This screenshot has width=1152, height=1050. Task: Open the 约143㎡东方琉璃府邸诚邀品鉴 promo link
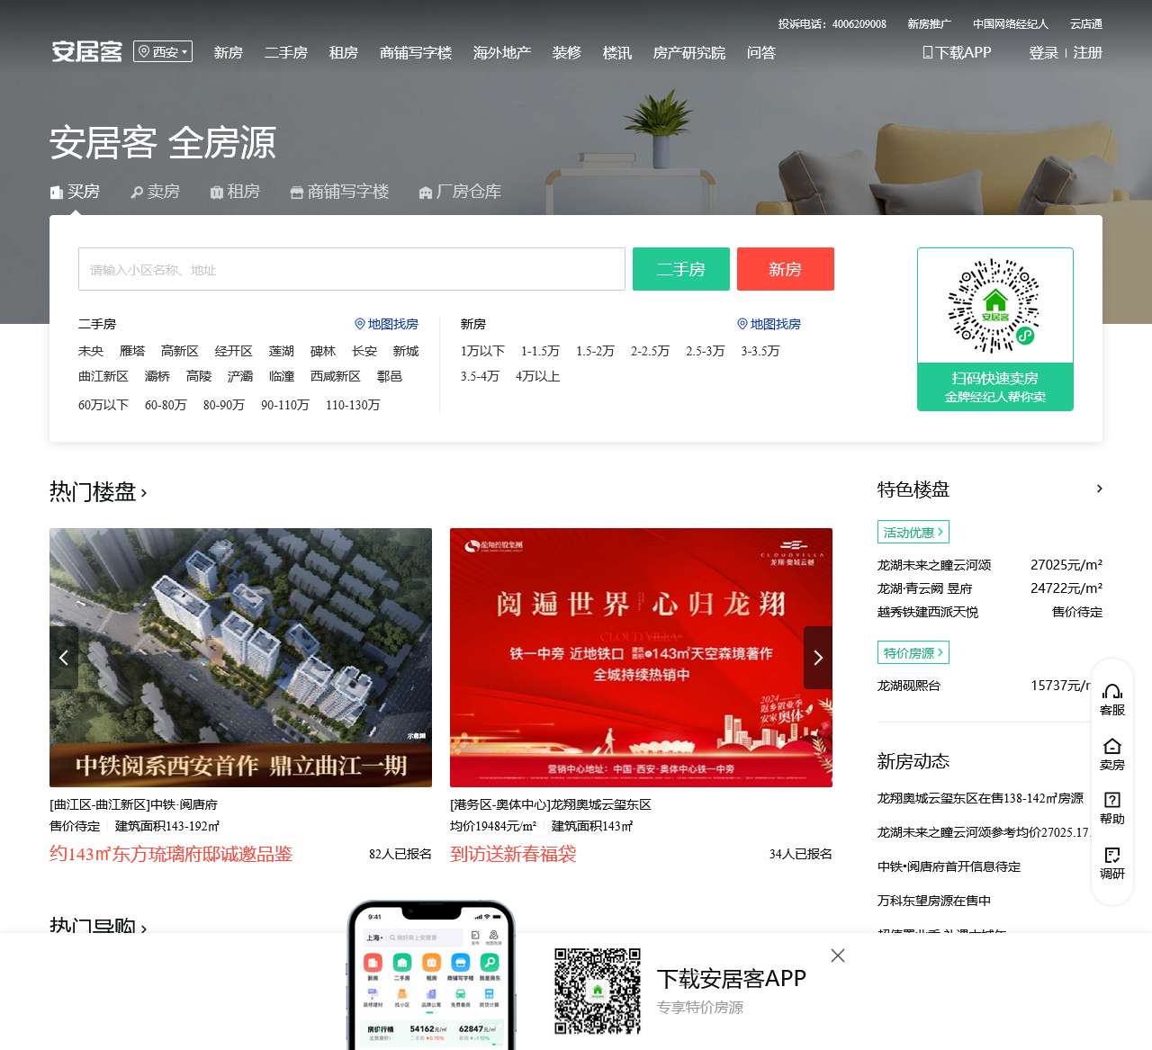pos(171,854)
